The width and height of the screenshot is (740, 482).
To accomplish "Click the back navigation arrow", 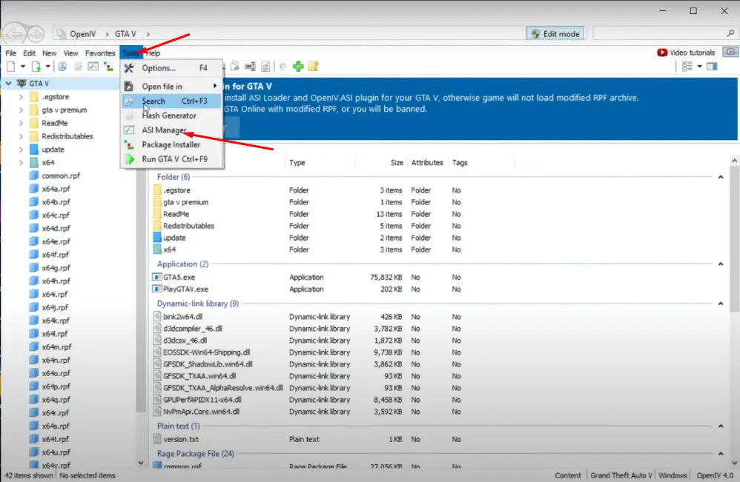I will [13, 34].
